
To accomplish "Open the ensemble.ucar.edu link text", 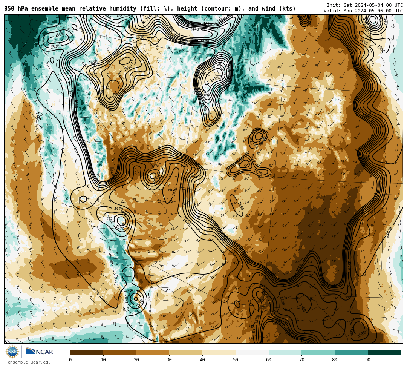I will [x=29, y=362].
